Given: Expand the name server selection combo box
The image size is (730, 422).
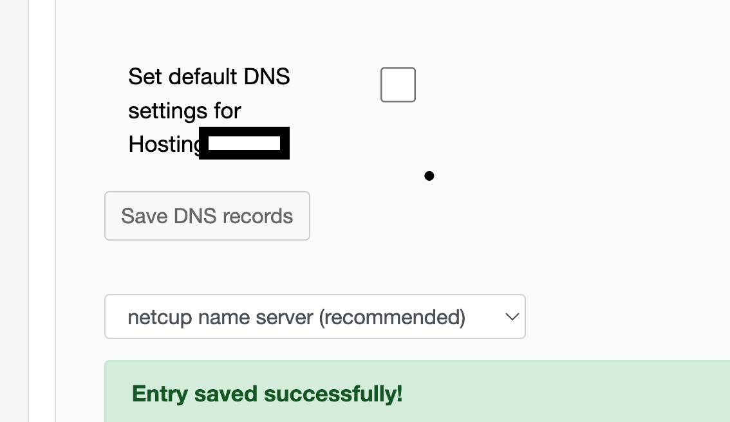Looking at the screenshot, I should coord(315,316).
